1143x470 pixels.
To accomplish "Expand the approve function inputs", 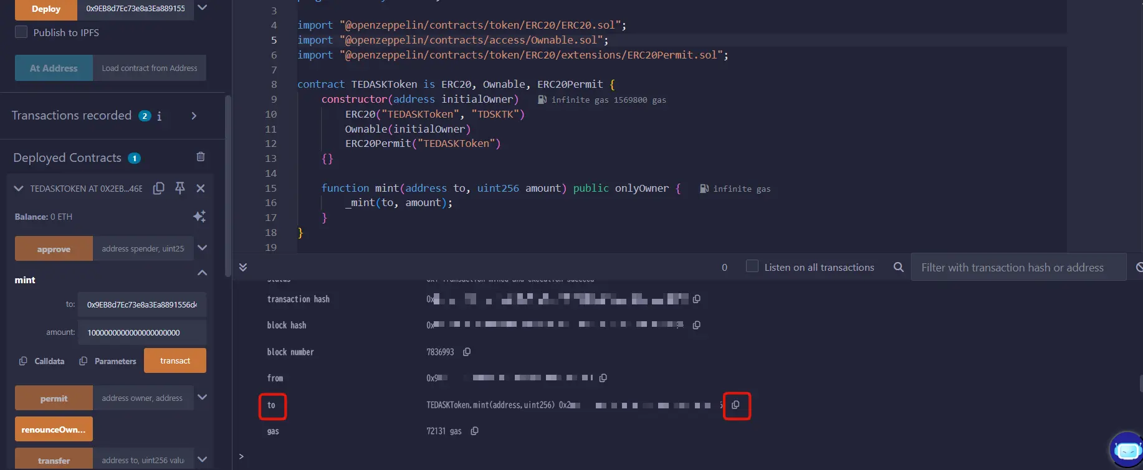I will pos(202,248).
